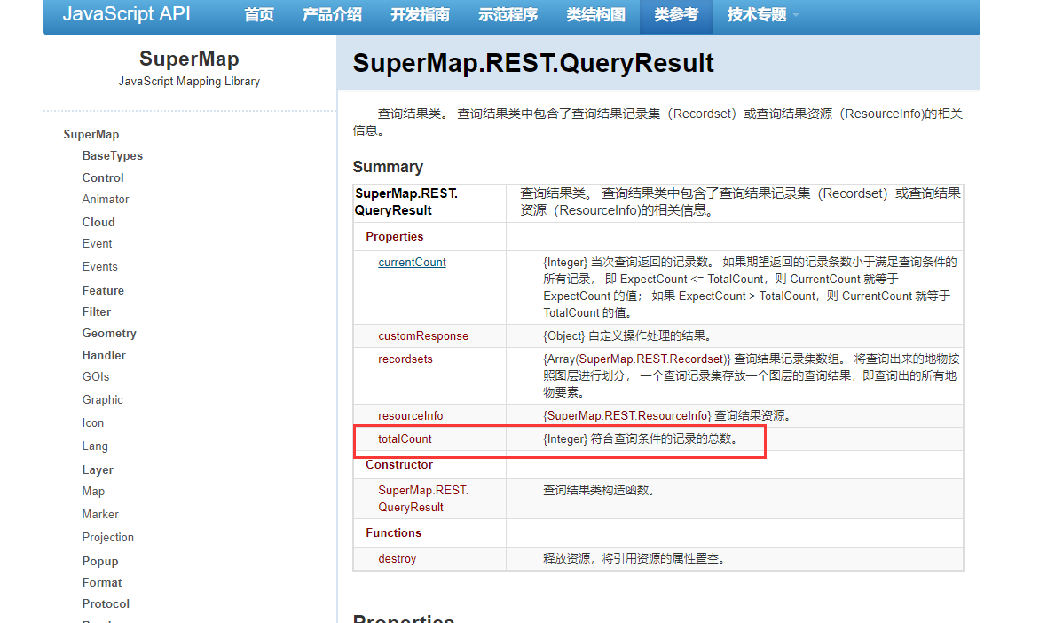The height and width of the screenshot is (623, 1055).
Task: Open Graphic in the class list
Action: coord(102,399)
